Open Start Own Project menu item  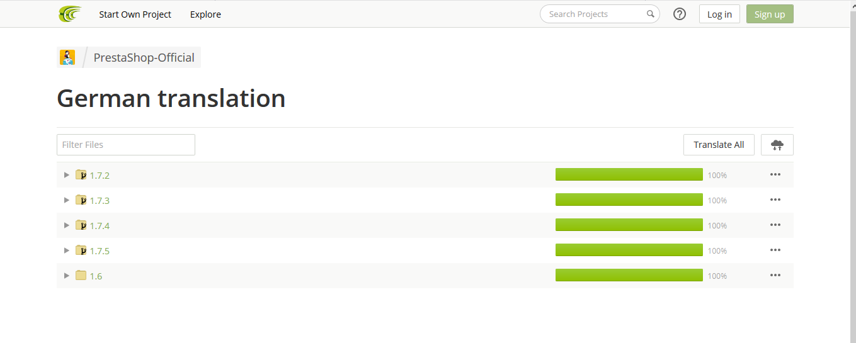135,14
